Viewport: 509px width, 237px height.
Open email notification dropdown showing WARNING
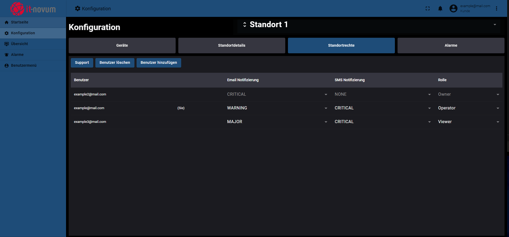click(277, 108)
